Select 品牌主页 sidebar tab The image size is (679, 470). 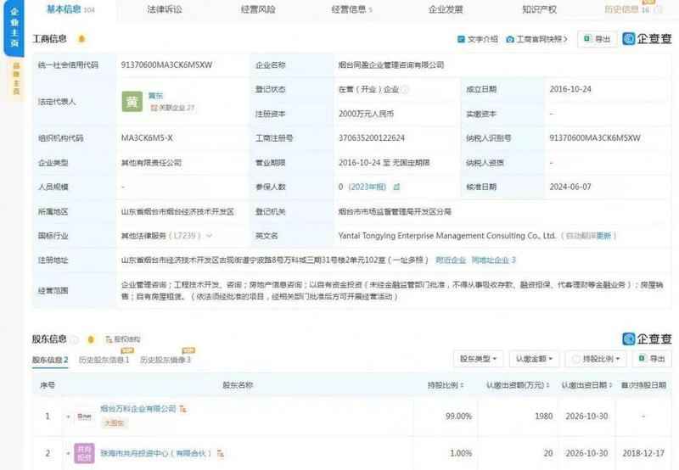pyautogui.click(x=16, y=78)
